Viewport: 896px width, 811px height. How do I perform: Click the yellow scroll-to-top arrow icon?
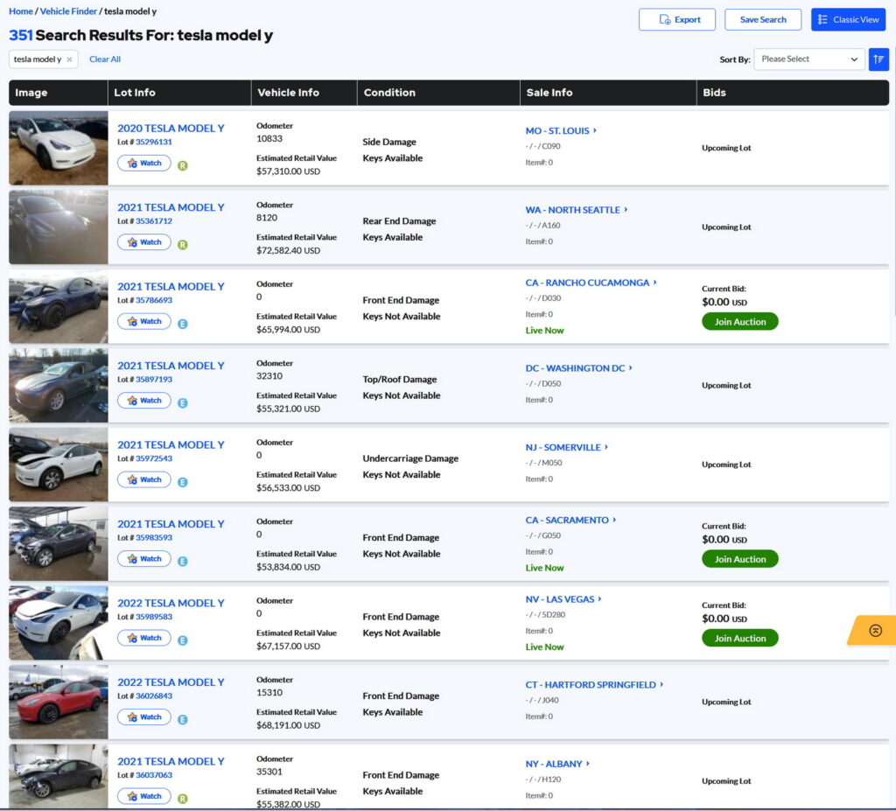[x=875, y=630]
